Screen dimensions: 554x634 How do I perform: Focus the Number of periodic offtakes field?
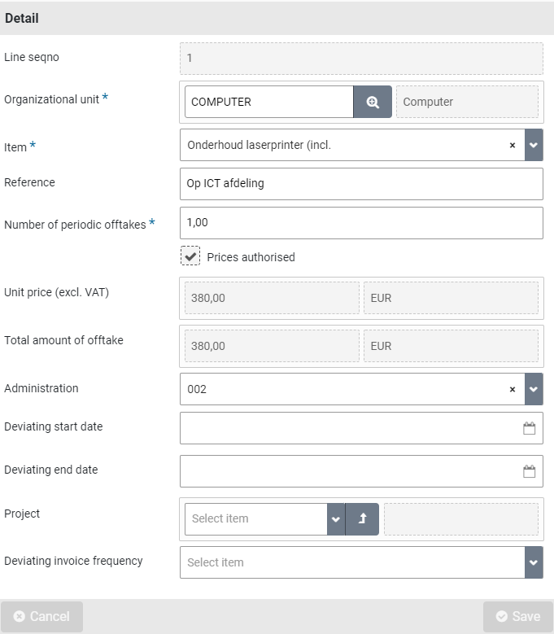point(360,222)
